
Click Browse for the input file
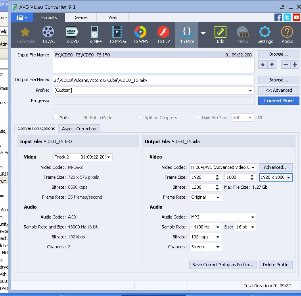click(278, 54)
